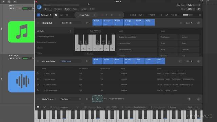The height and width of the screenshot is (122, 217).
Task: Click Scaler redo arrow icon
Action: point(176,15)
